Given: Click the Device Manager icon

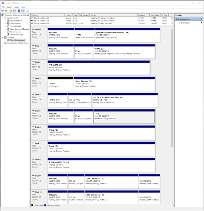Looking at the screenshot, I should [8, 35].
